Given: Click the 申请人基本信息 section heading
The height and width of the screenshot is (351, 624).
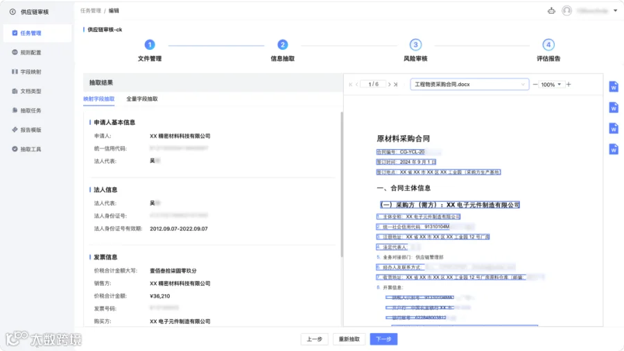Looking at the screenshot, I should click(114, 122).
